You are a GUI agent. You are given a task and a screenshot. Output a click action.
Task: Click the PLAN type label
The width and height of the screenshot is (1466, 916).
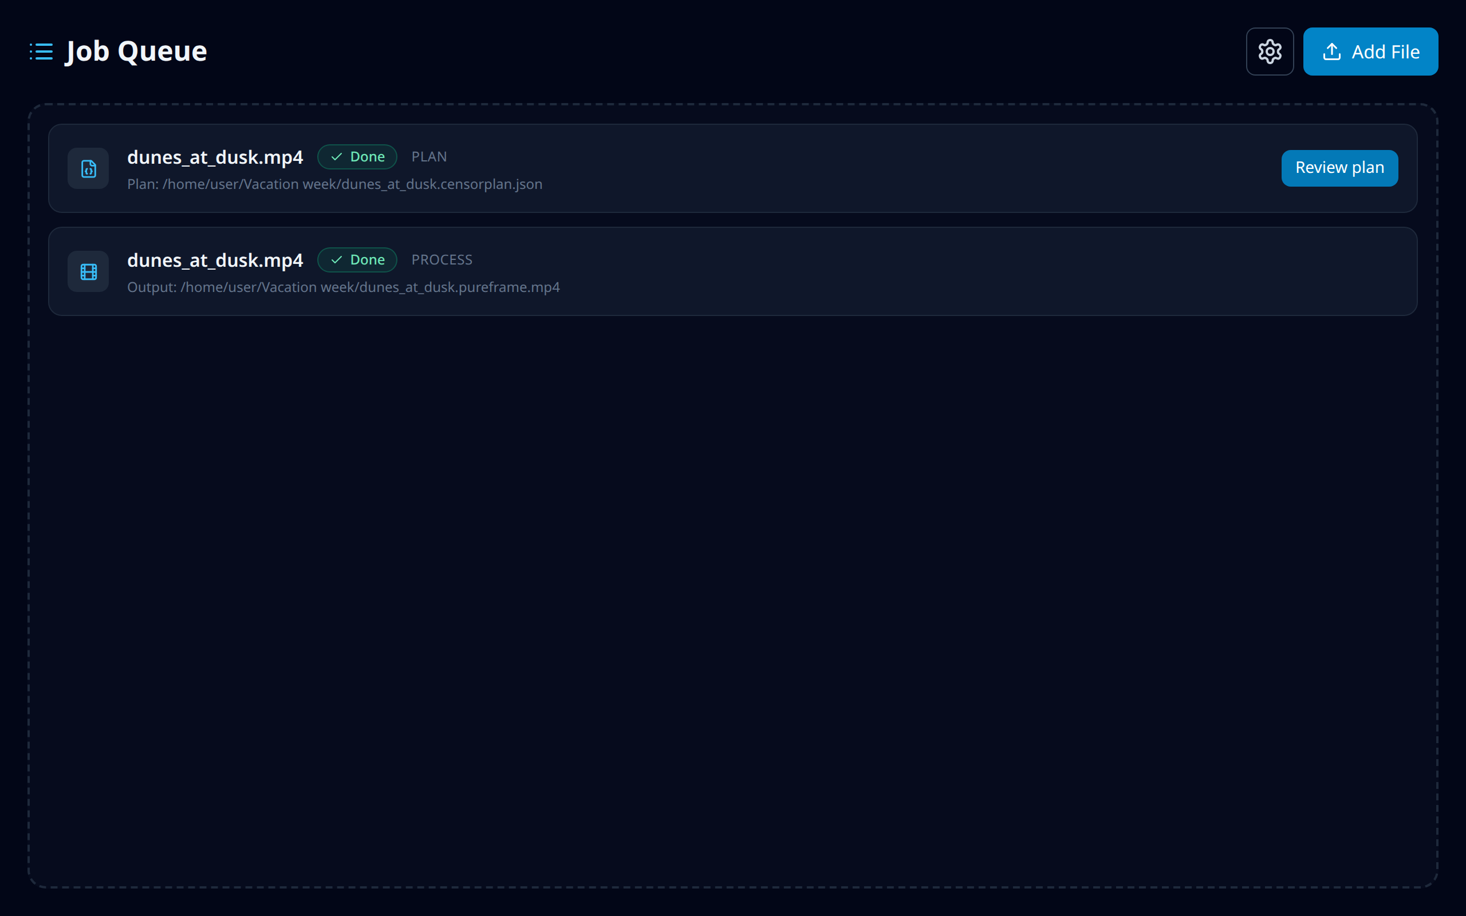click(x=429, y=157)
